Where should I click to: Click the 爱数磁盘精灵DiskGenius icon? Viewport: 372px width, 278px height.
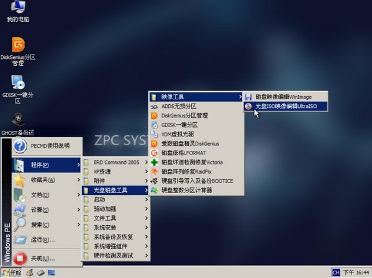point(154,143)
